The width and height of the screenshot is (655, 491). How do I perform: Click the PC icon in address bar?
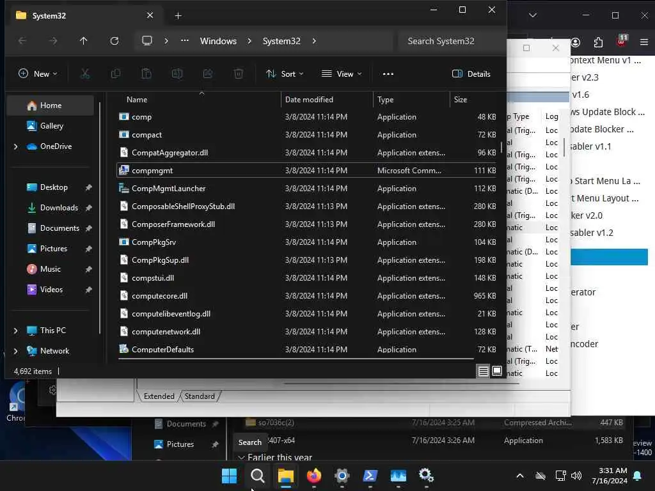pyautogui.click(x=147, y=41)
